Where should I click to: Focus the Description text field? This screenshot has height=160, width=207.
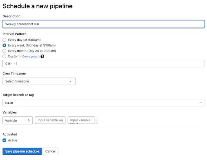click(103, 24)
